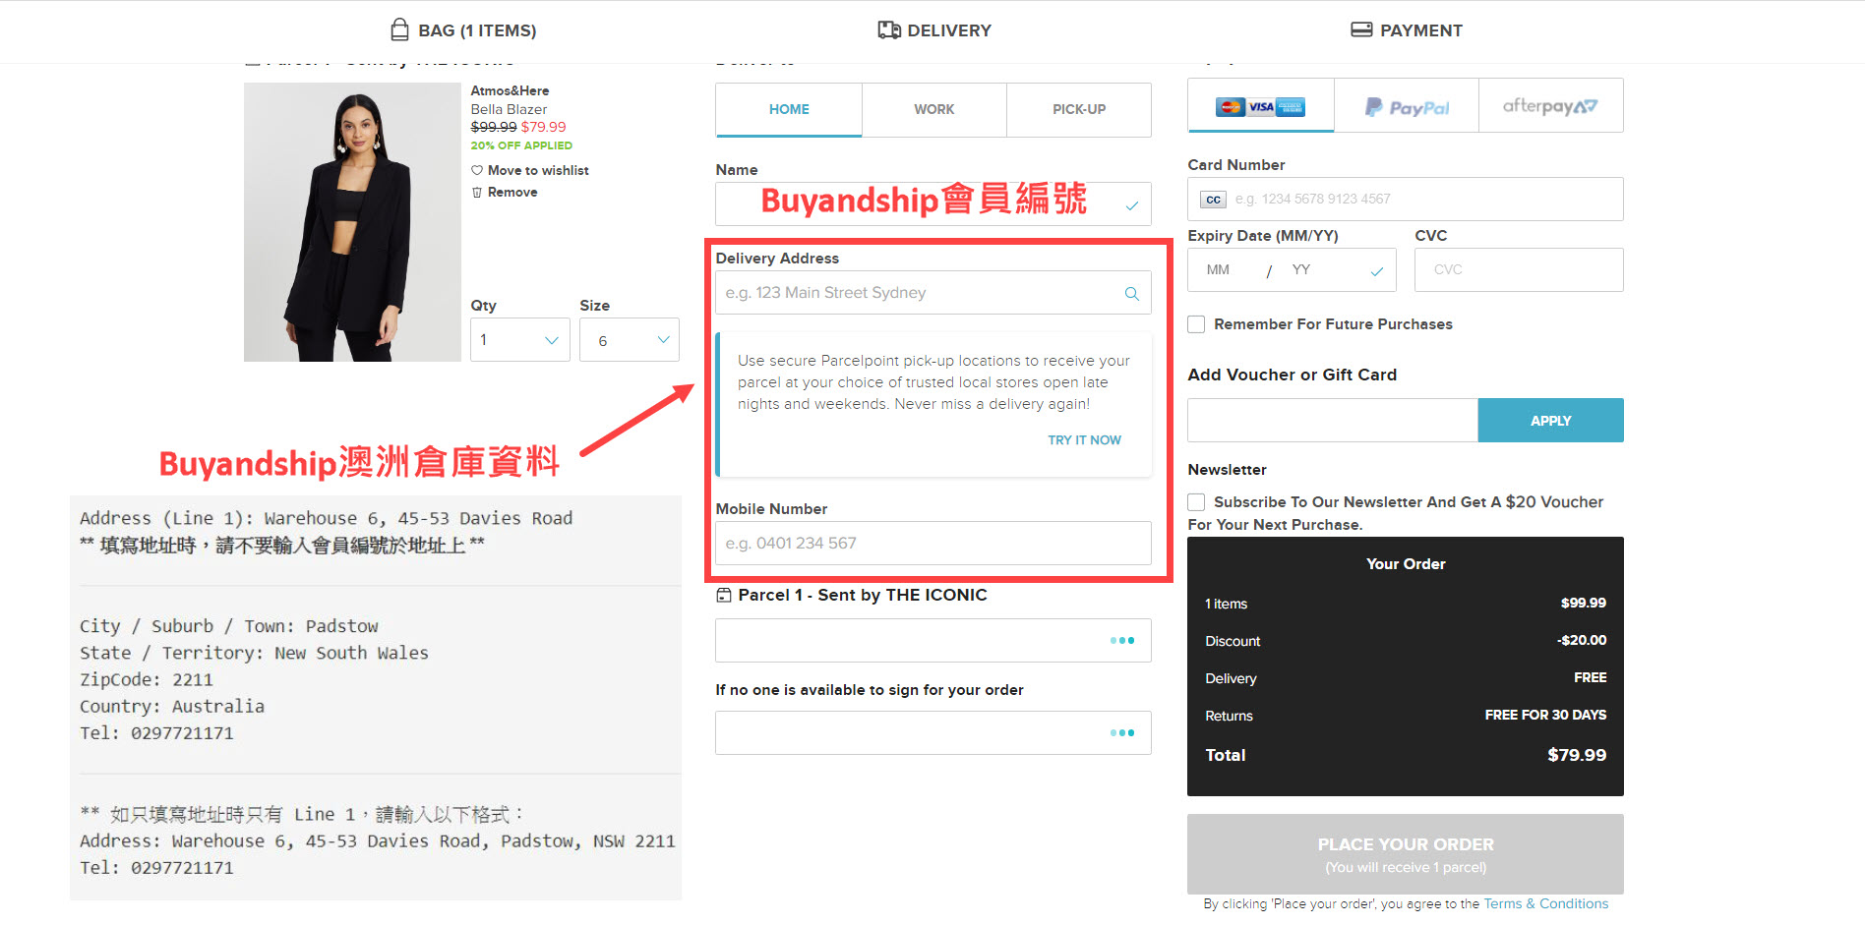Screen dimensions: 1865x925
Task: Click the heart icon for Move to wishlist
Action: pyautogui.click(x=477, y=170)
